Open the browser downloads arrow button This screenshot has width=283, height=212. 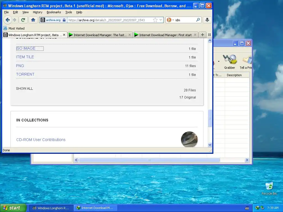207,20
